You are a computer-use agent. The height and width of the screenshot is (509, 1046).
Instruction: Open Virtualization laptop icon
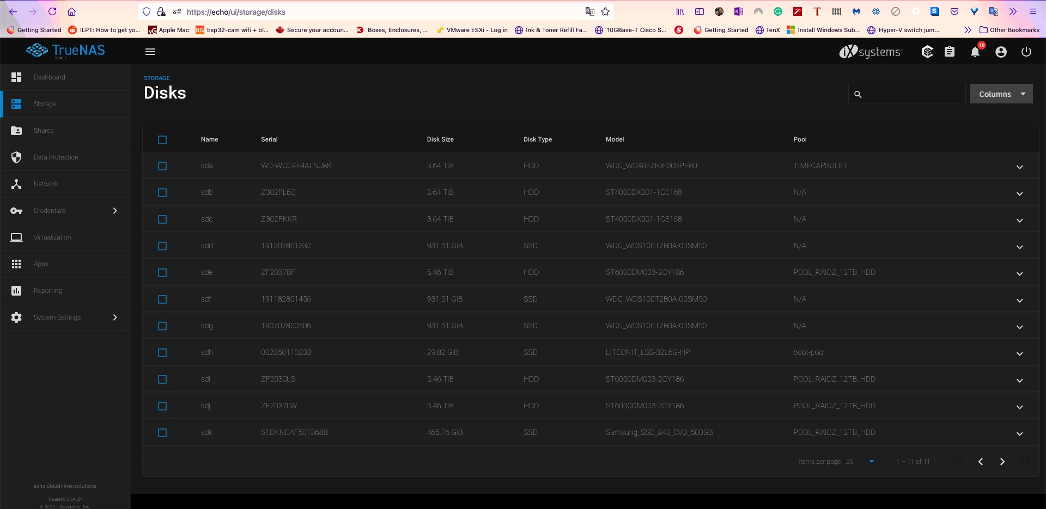point(16,237)
